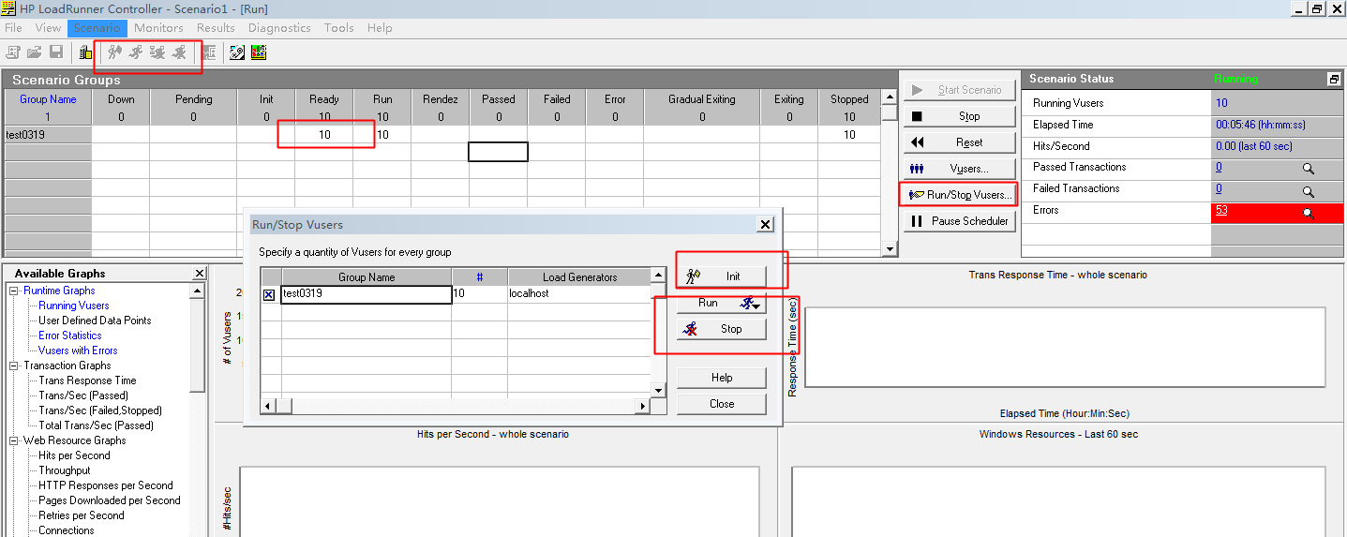Click magnifier icon for Failed Transactions
The width and height of the screenshot is (1347, 537).
[1309, 191]
